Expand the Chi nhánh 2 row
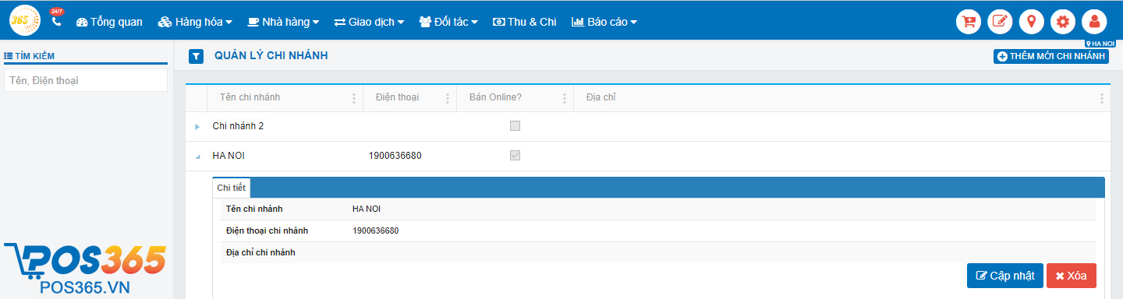1123x299 pixels. pos(197,126)
